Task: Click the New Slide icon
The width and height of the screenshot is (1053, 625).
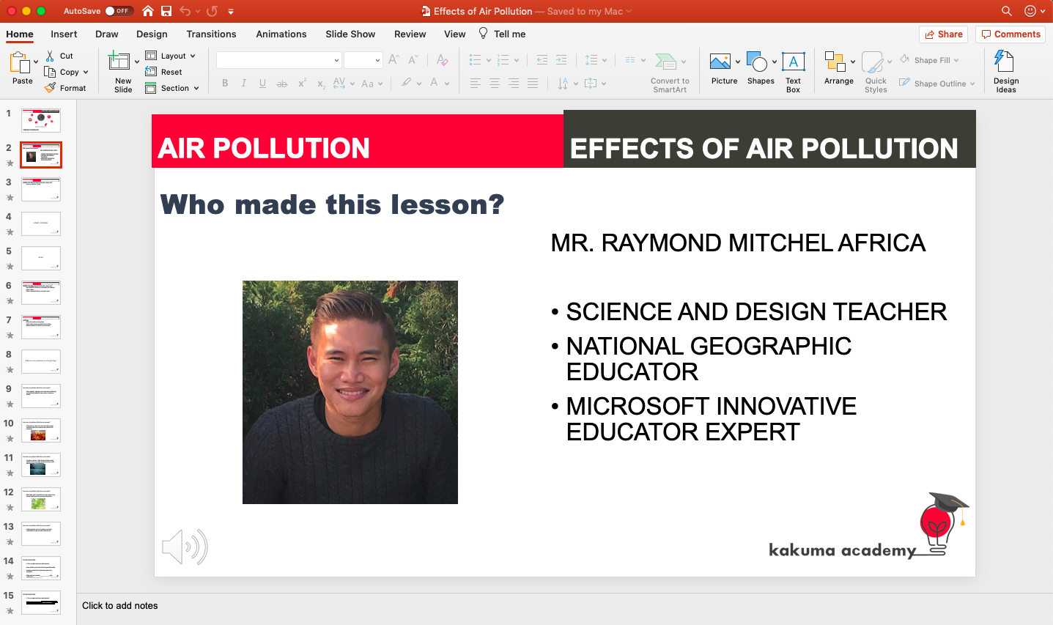Action: click(119, 62)
